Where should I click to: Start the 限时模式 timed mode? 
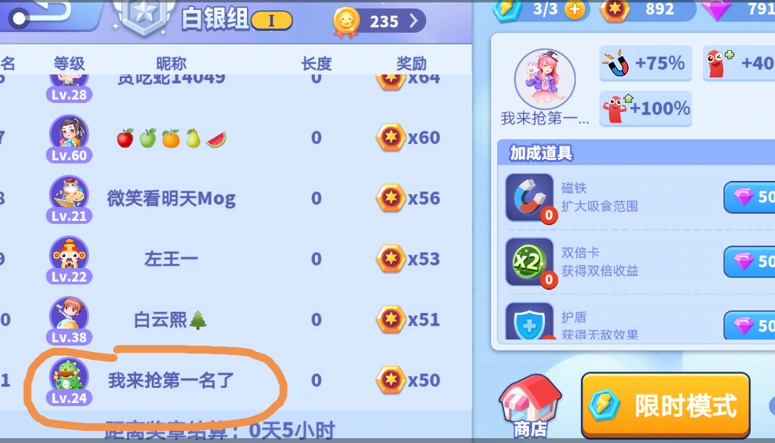665,405
